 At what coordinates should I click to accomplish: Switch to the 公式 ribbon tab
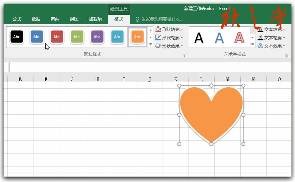click(x=17, y=19)
